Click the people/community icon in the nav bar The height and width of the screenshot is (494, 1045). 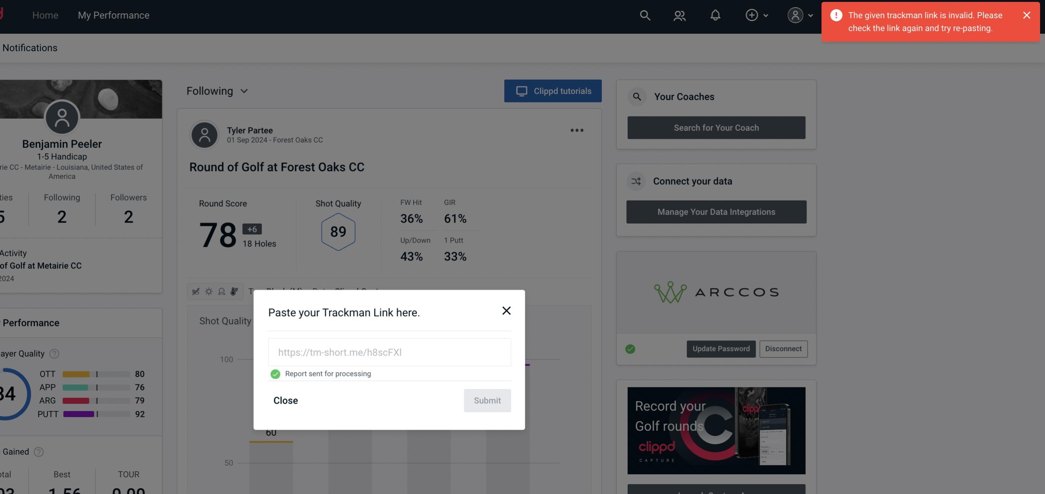(x=679, y=15)
